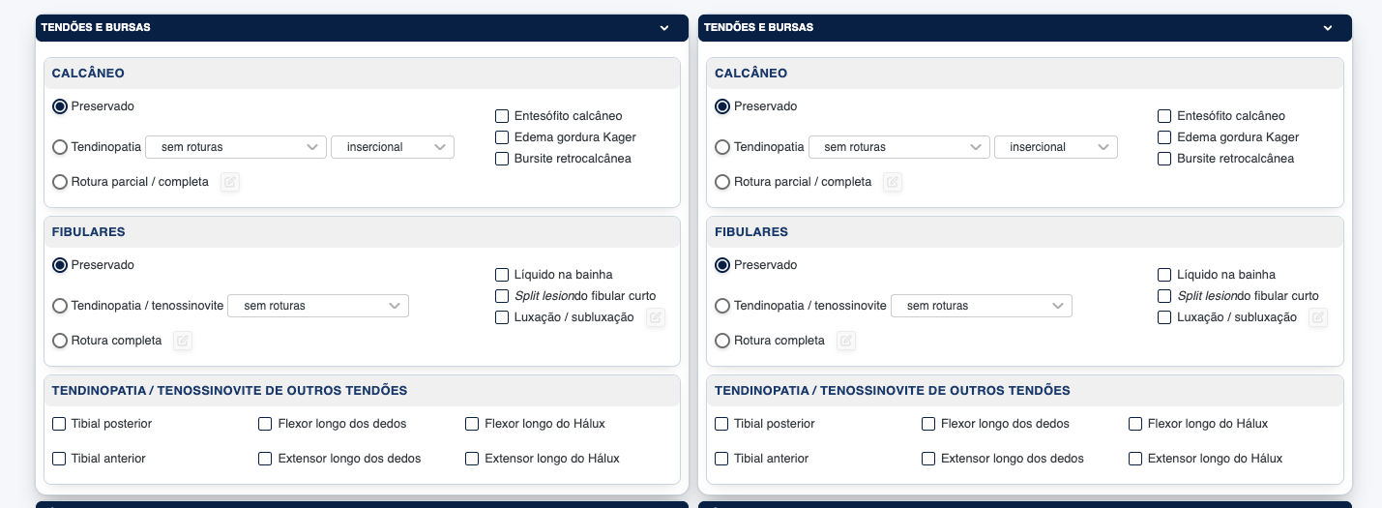The image size is (1382, 508).
Task: Open edit icon next to Luxação / subluxação, right panel
Action: [1318, 317]
